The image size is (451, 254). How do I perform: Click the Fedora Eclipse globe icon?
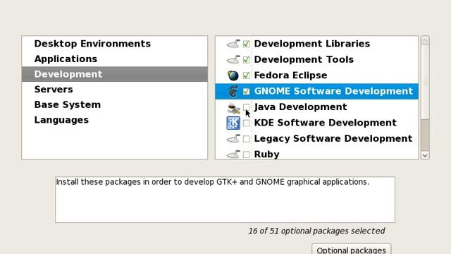tap(233, 75)
